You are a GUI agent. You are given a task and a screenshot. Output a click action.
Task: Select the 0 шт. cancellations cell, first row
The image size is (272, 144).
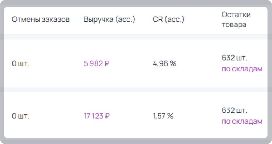click(x=21, y=63)
